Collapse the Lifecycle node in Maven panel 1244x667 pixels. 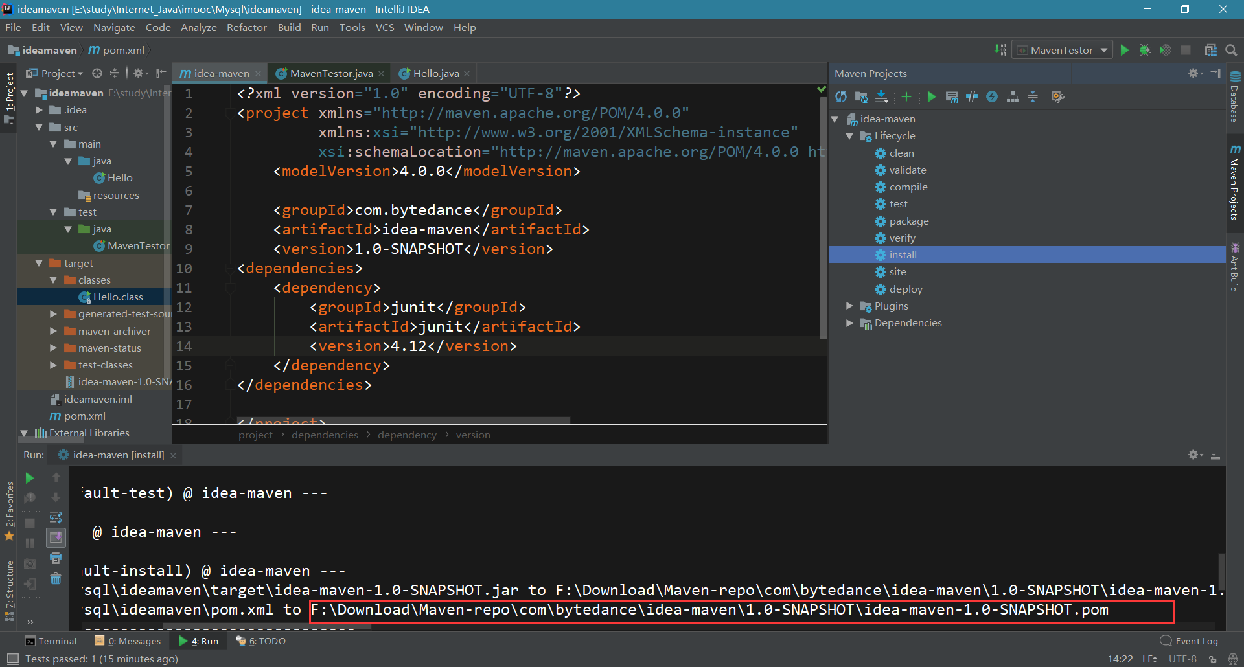point(849,136)
